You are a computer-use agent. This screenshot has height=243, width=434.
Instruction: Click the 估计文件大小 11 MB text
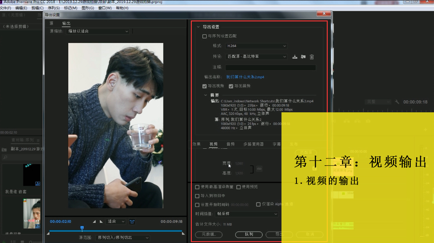tap(214, 224)
